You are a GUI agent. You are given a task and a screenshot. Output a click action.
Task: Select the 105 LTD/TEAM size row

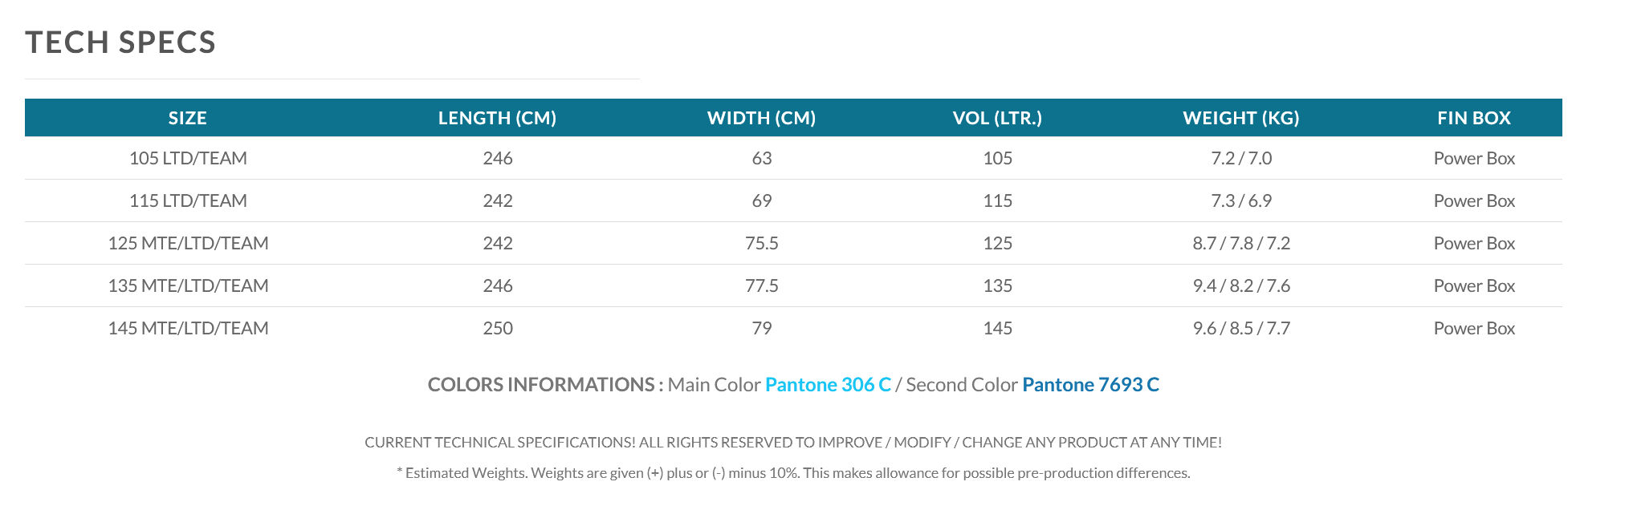pos(793,158)
